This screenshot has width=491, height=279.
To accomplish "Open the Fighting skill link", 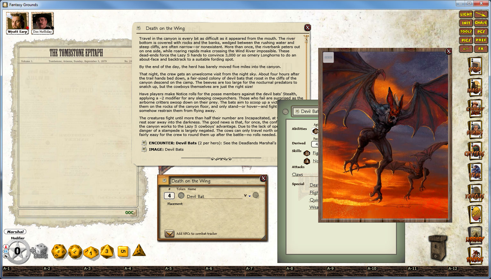I will point(316,153).
